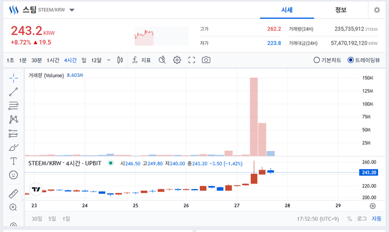Open the price axis target settings icon
The image size is (389, 232).
point(373,206)
